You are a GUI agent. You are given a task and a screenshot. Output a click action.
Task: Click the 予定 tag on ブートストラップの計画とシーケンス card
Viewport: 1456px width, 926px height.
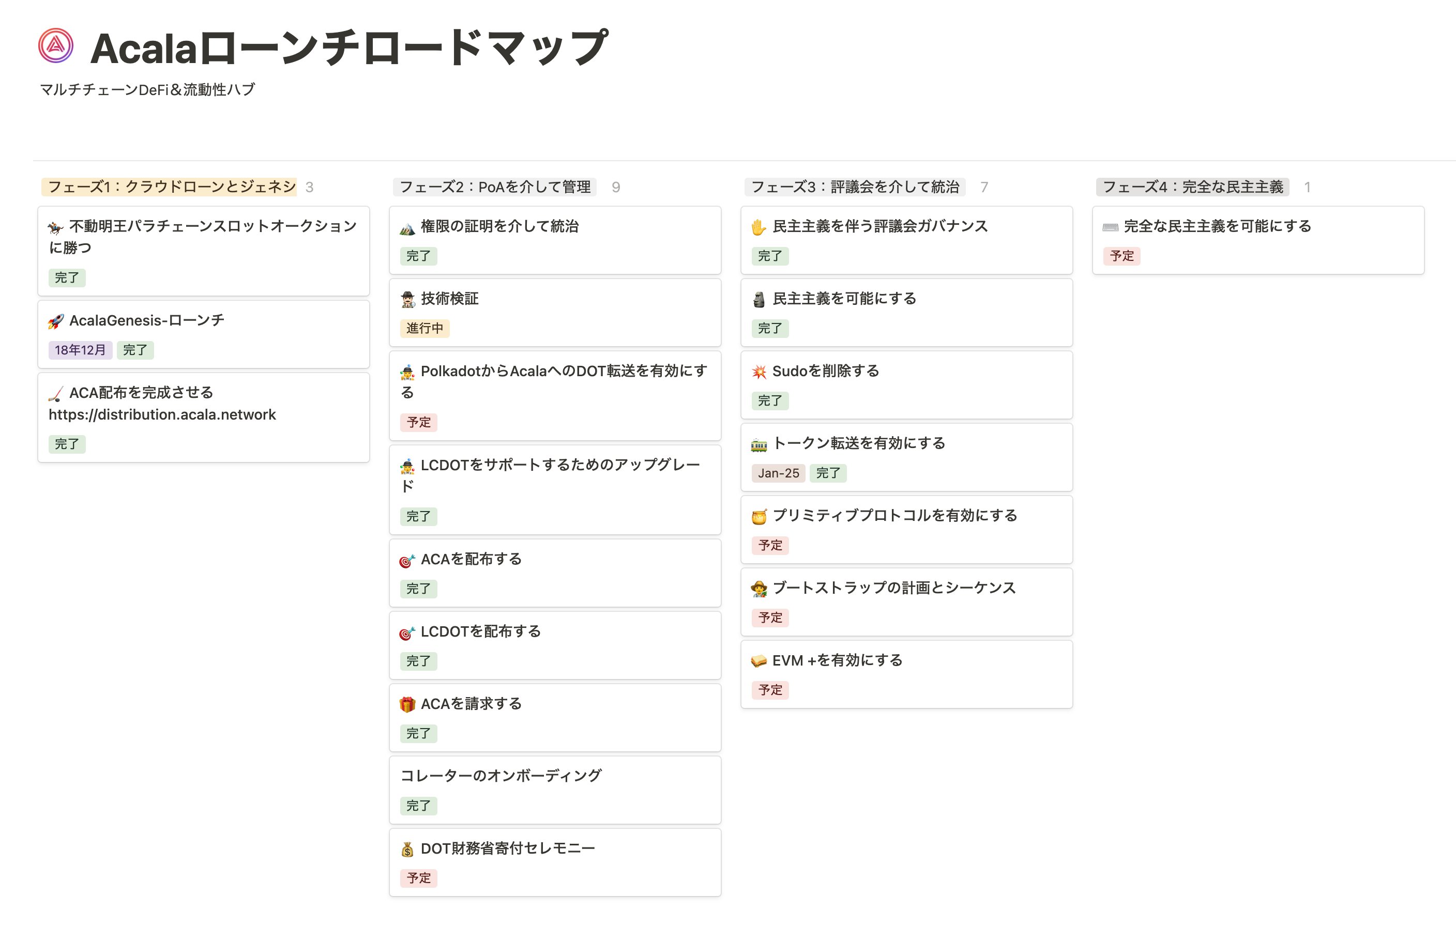coord(770,618)
